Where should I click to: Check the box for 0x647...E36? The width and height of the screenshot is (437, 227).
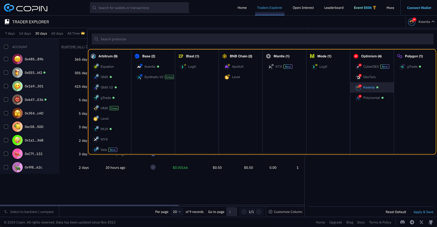click(6, 99)
